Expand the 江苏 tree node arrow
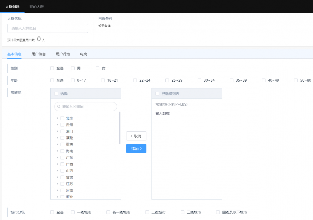 (57, 184)
